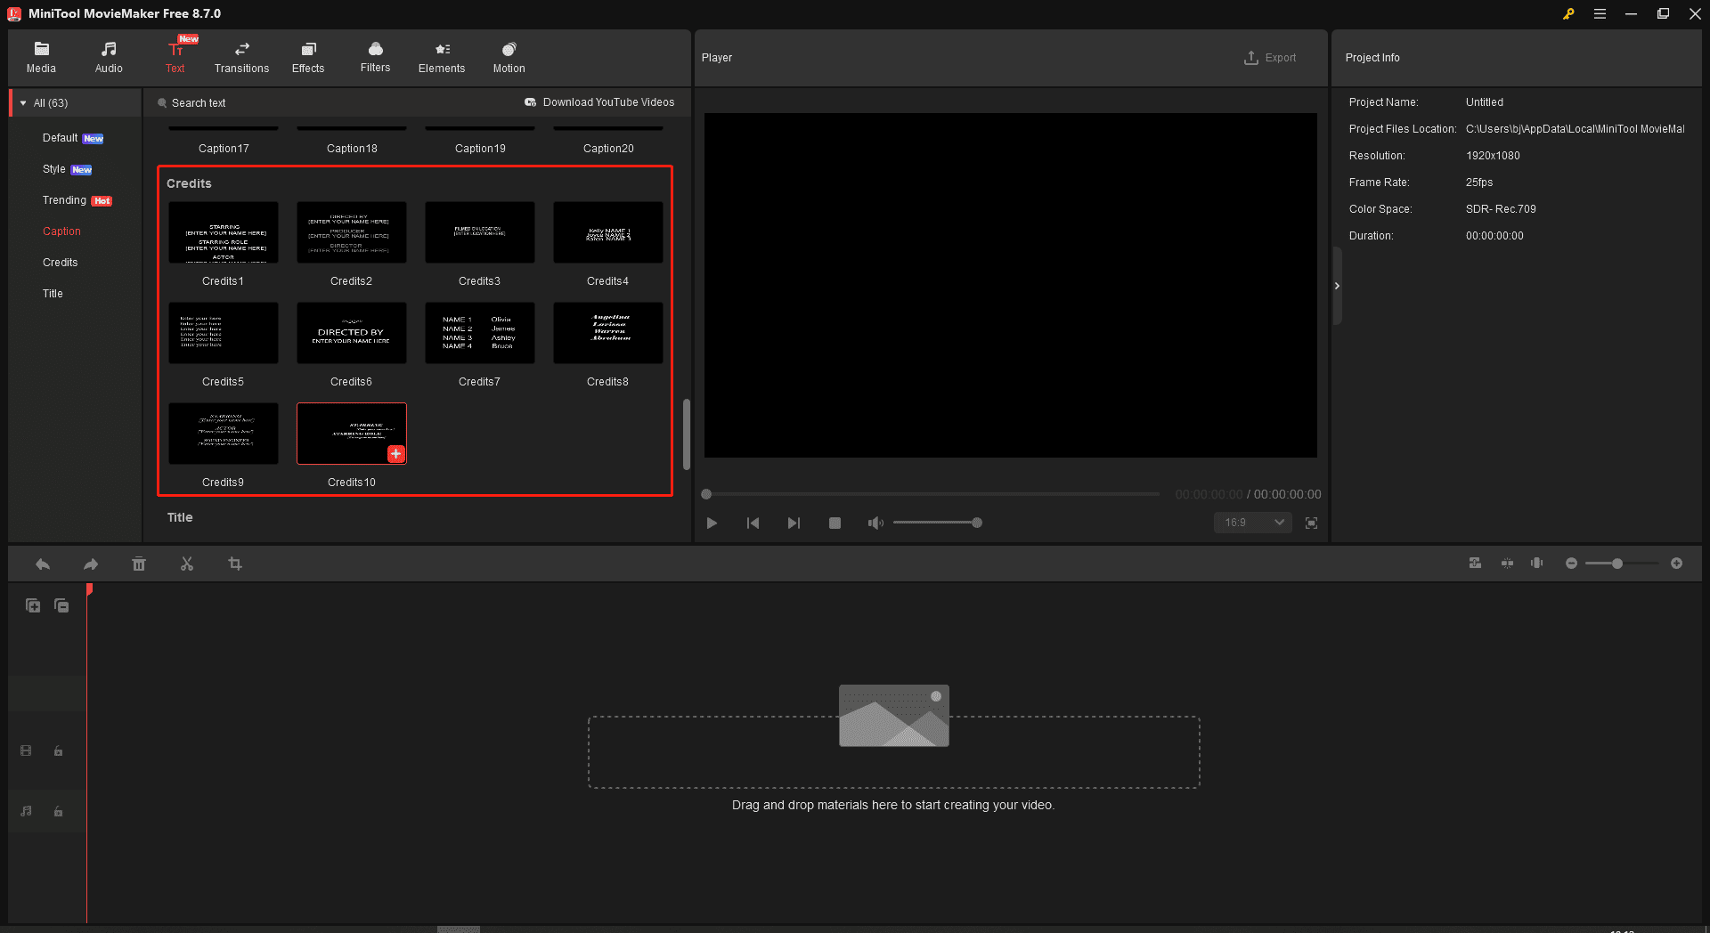Image resolution: width=1710 pixels, height=933 pixels.
Task: Select the Caption category
Action: click(x=61, y=231)
